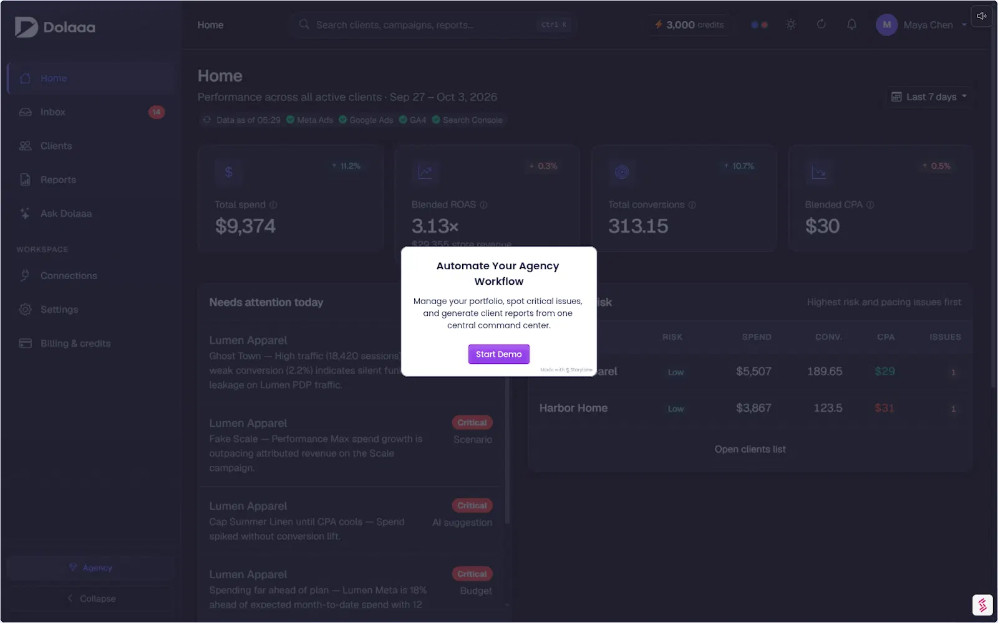998x623 pixels.
Task: Click the AI suggestion label
Action: pos(462,523)
